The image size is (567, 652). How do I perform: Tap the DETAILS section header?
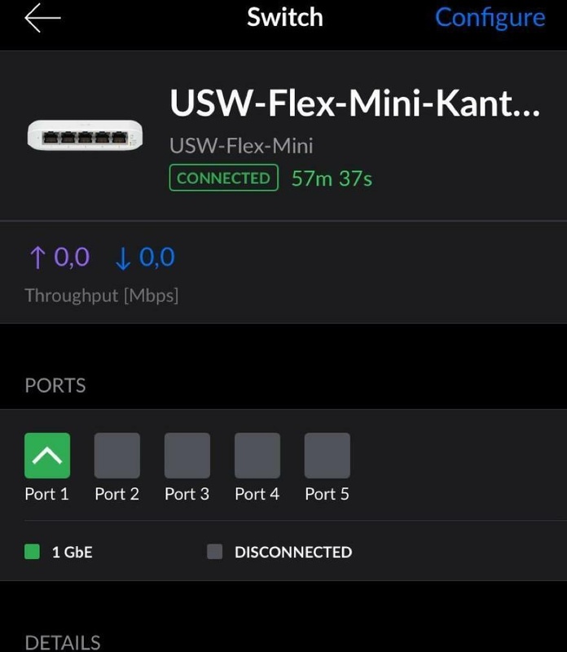point(63,642)
